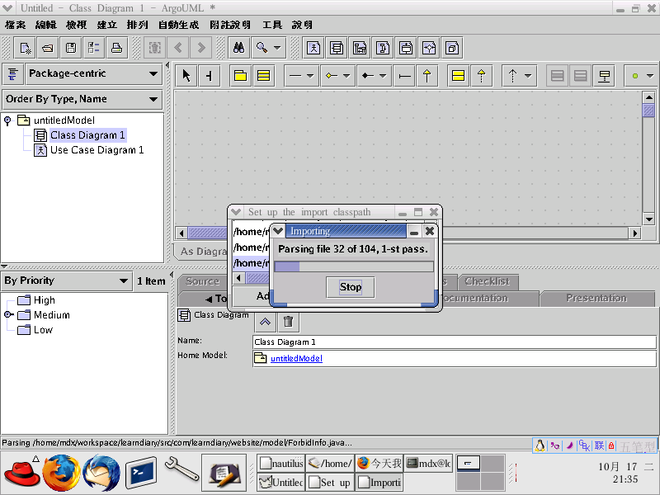Create a new Statechart diagram icon

pyautogui.click(x=406, y=48)
